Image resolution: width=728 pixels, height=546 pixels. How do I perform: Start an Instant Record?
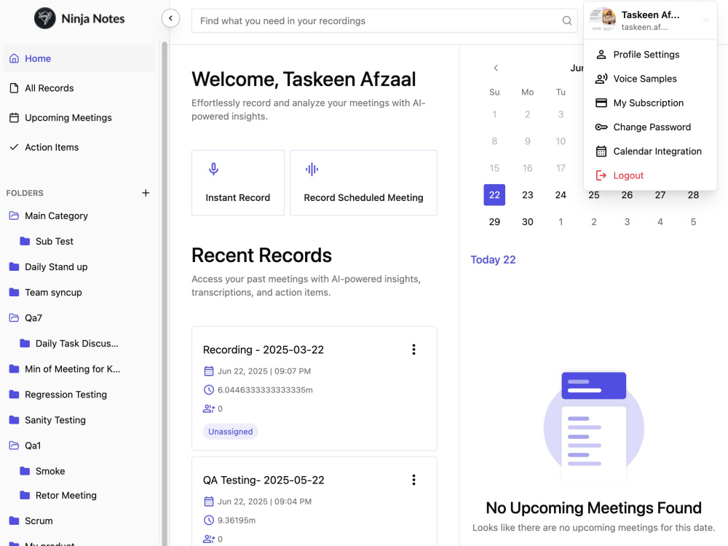coord(238,183)
